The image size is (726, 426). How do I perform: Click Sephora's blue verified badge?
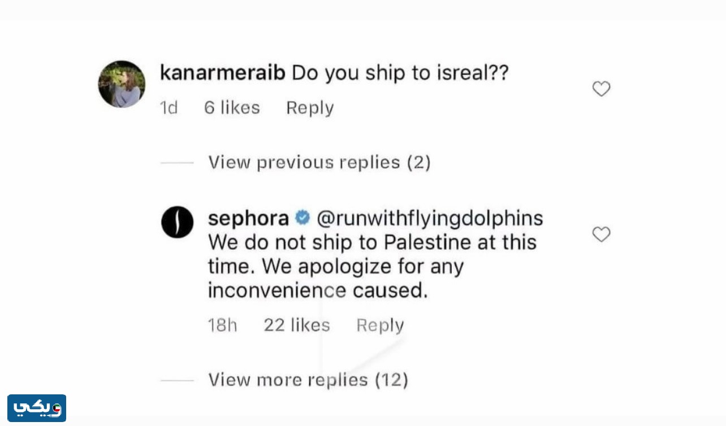pyautogui.click(x=302, y=218)
